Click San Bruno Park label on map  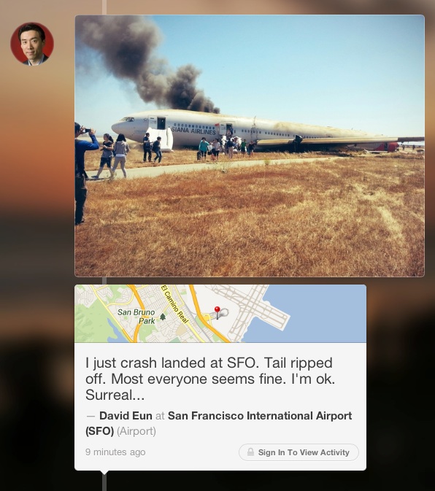point(136,317)
